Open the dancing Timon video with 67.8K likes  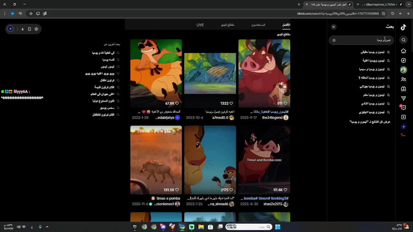156,73
